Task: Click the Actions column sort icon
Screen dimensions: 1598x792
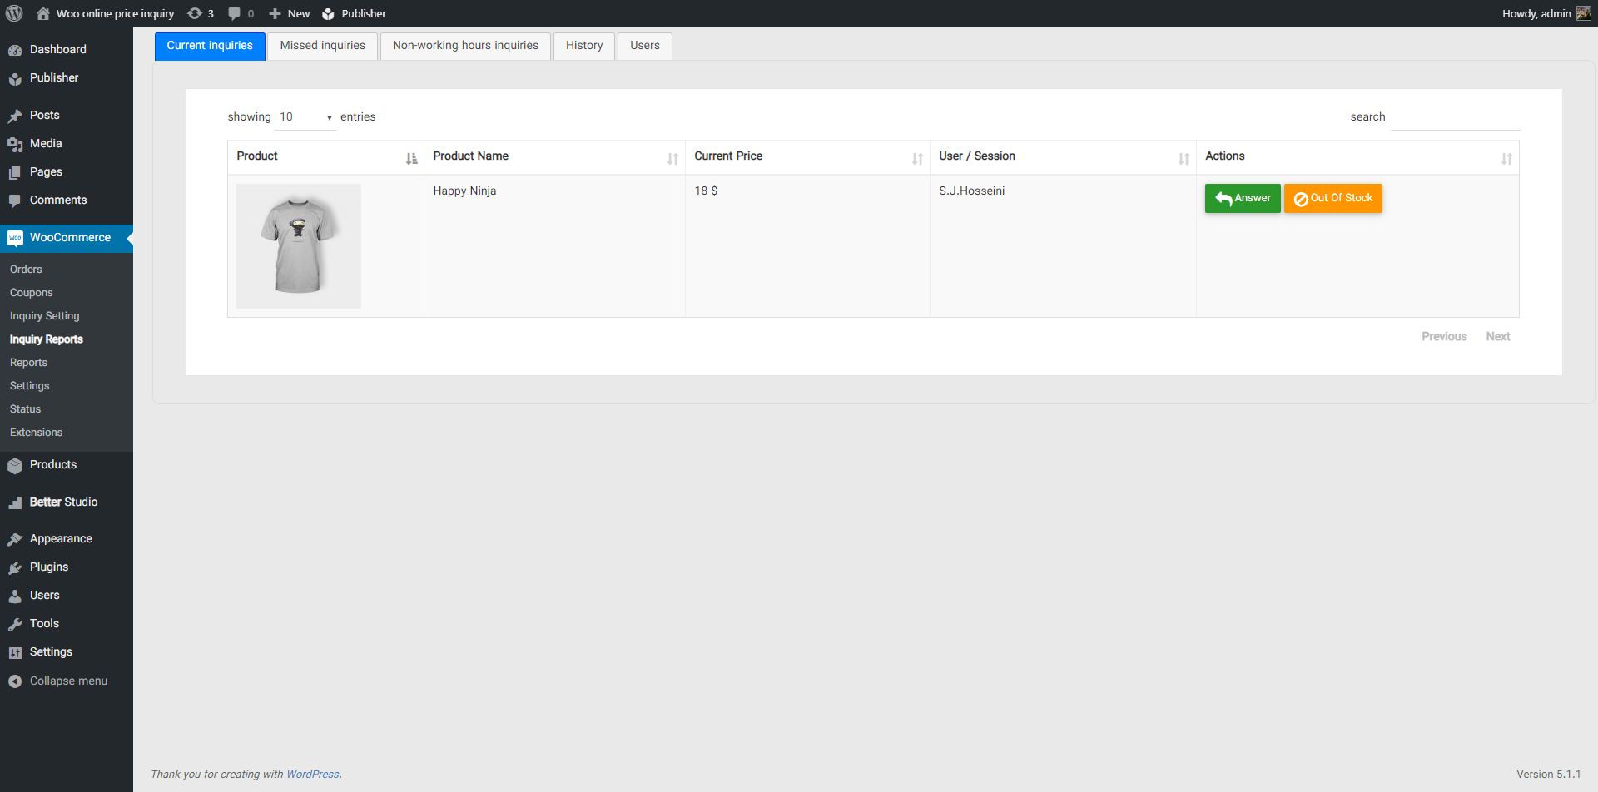Action: click(x=1506, y=158)
